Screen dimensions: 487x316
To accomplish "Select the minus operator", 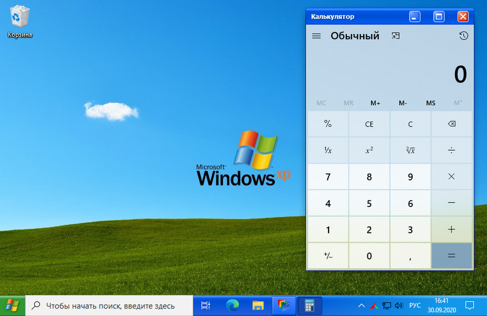I will click(x=452, y=203).
